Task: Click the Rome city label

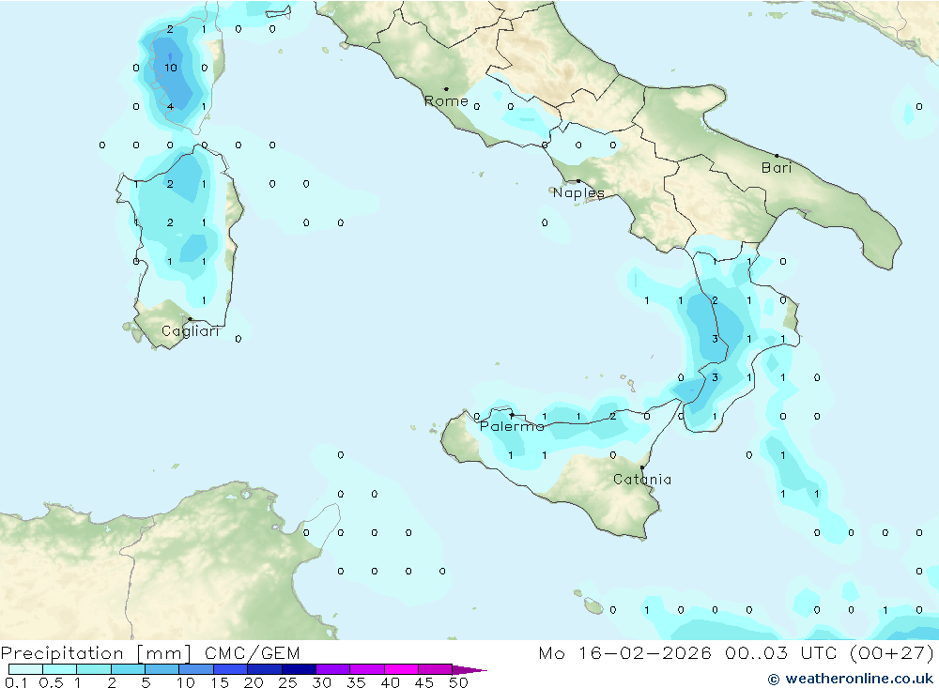Action: tap(446, 101)
